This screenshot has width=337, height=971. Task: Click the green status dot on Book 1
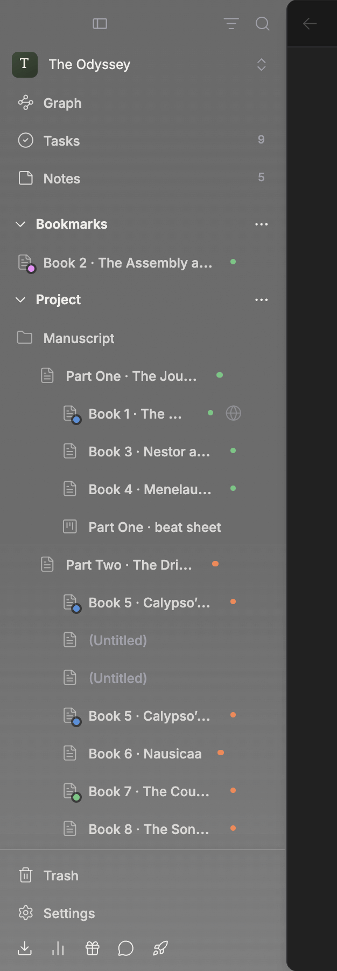pyautogui.click(x=210, y=413)
